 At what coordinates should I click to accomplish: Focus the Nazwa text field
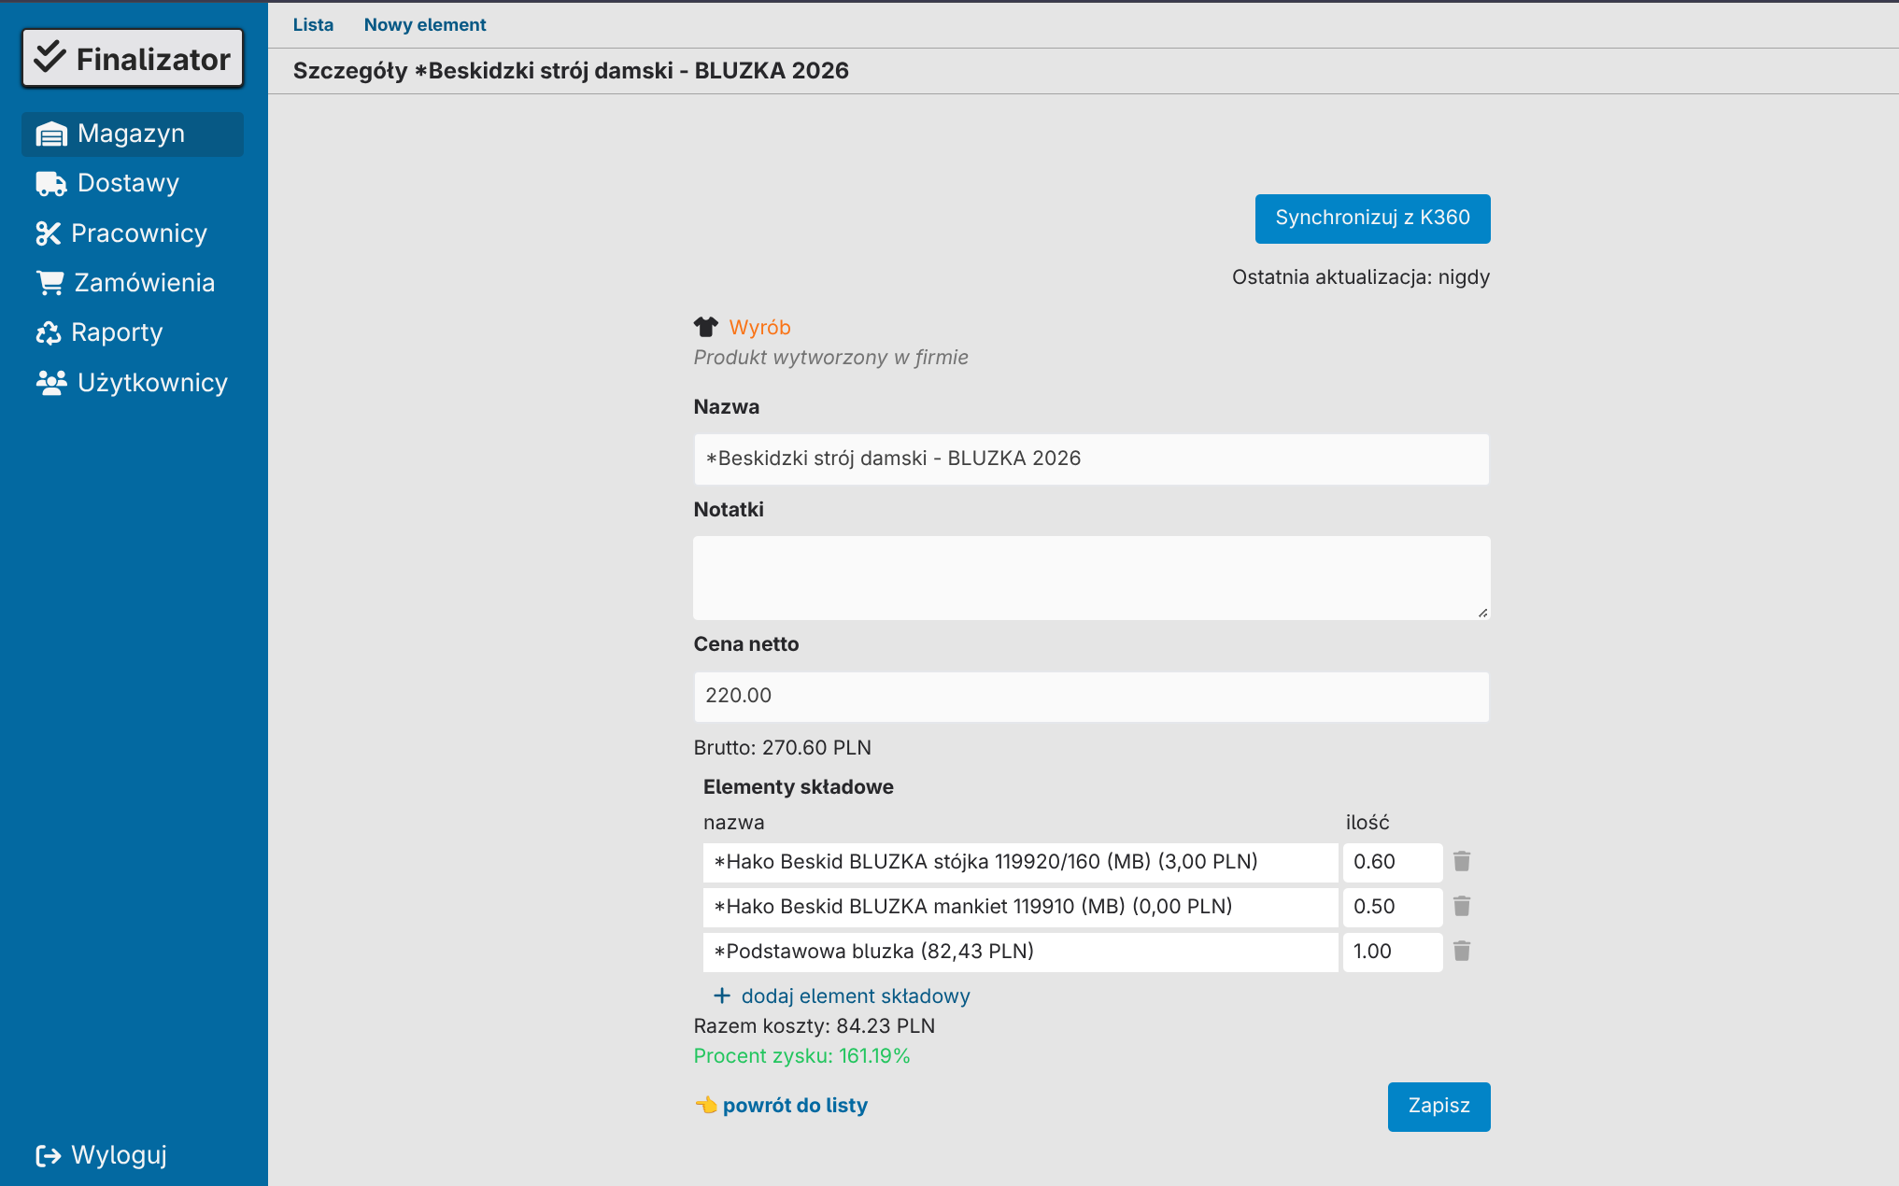click(1091, 459)
